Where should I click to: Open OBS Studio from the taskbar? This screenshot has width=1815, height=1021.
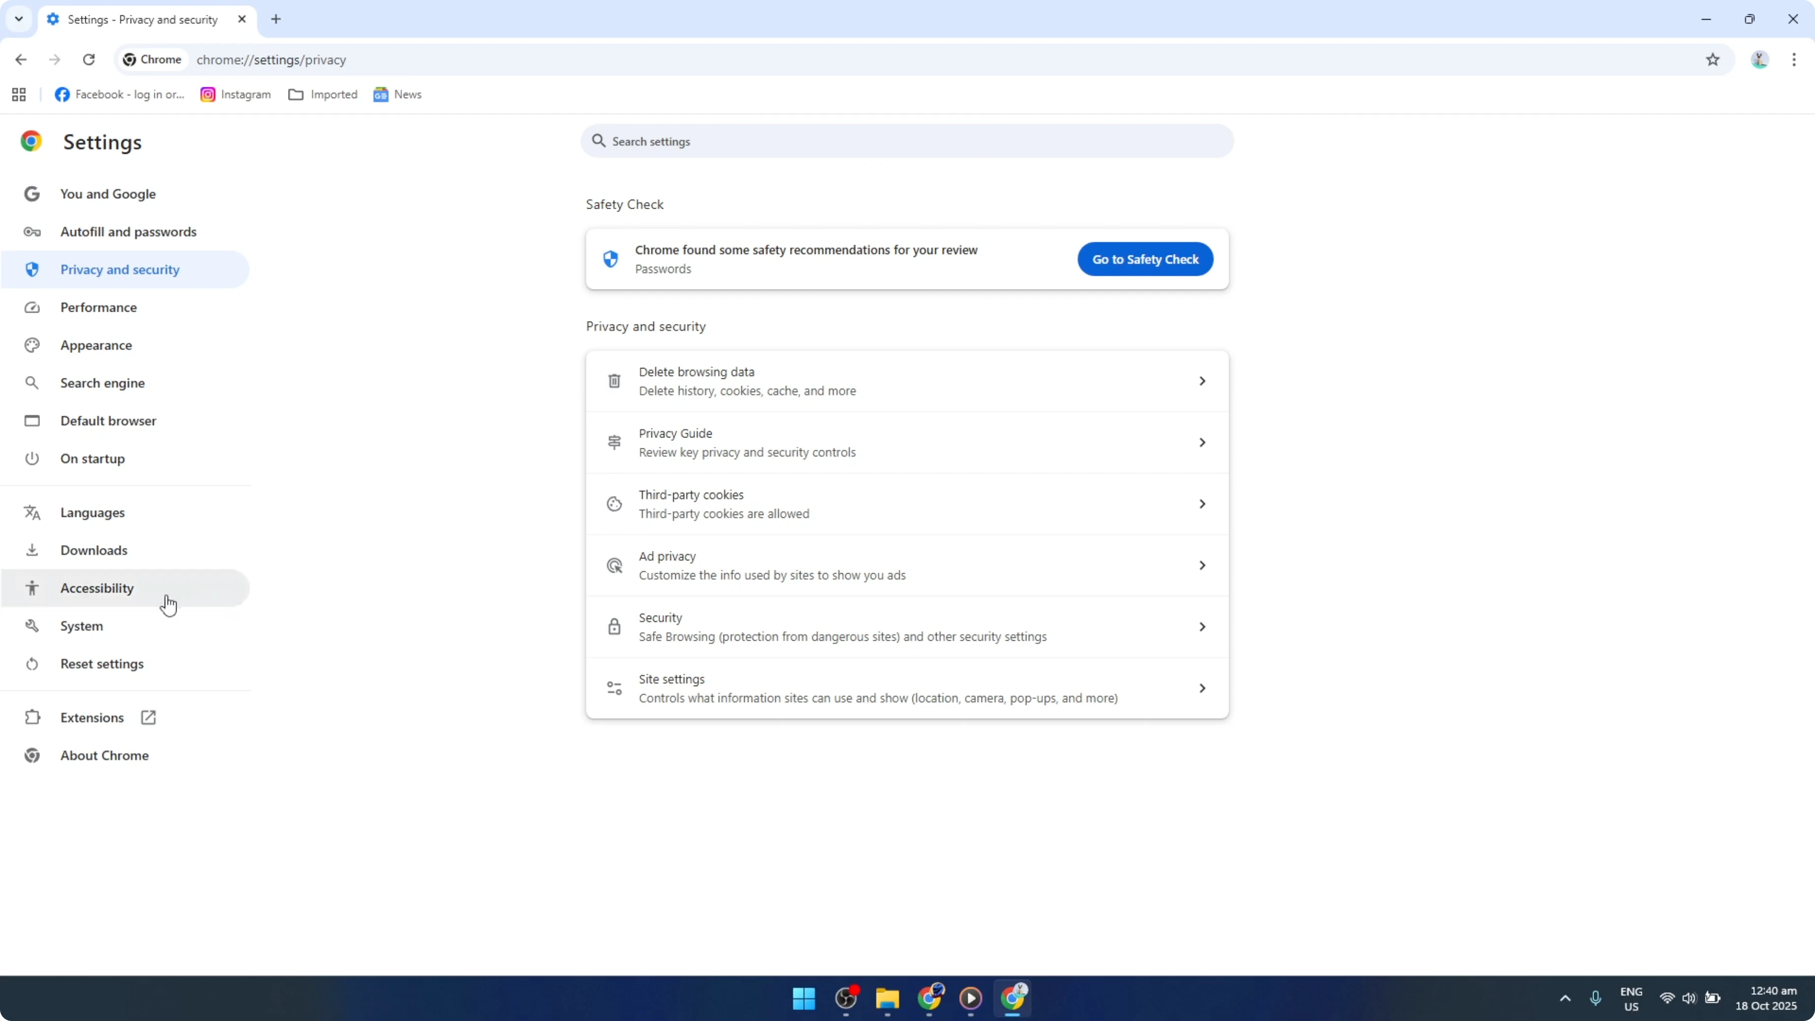click(846, 999)
